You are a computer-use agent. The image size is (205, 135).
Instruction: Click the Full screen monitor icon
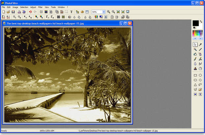click(128, 12)
